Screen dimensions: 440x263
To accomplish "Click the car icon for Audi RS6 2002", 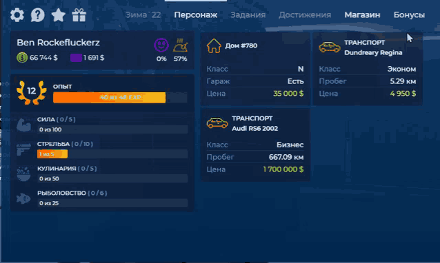I will pyautogui.click(x=217, y=123).
